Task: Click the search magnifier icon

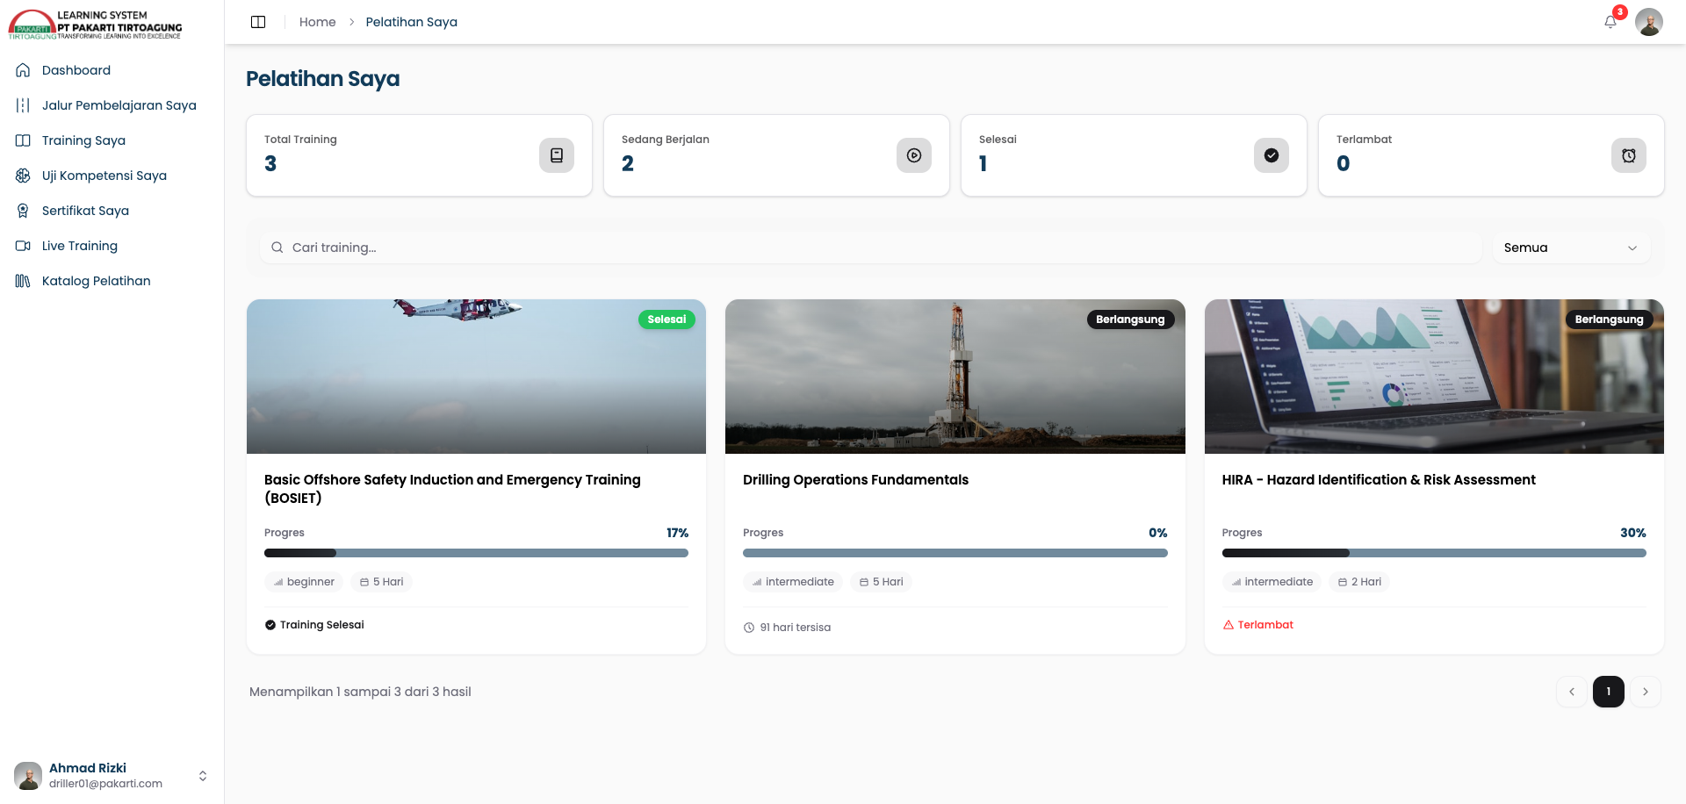Action: pos(277,248)
